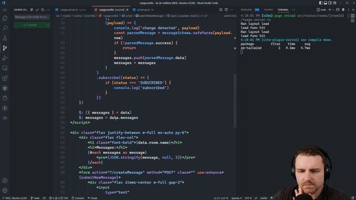Open the Accounts icon in activity bar

5,181
